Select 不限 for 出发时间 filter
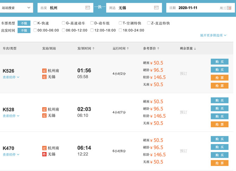Screen dimensions: 236x171 pos(24,30)
